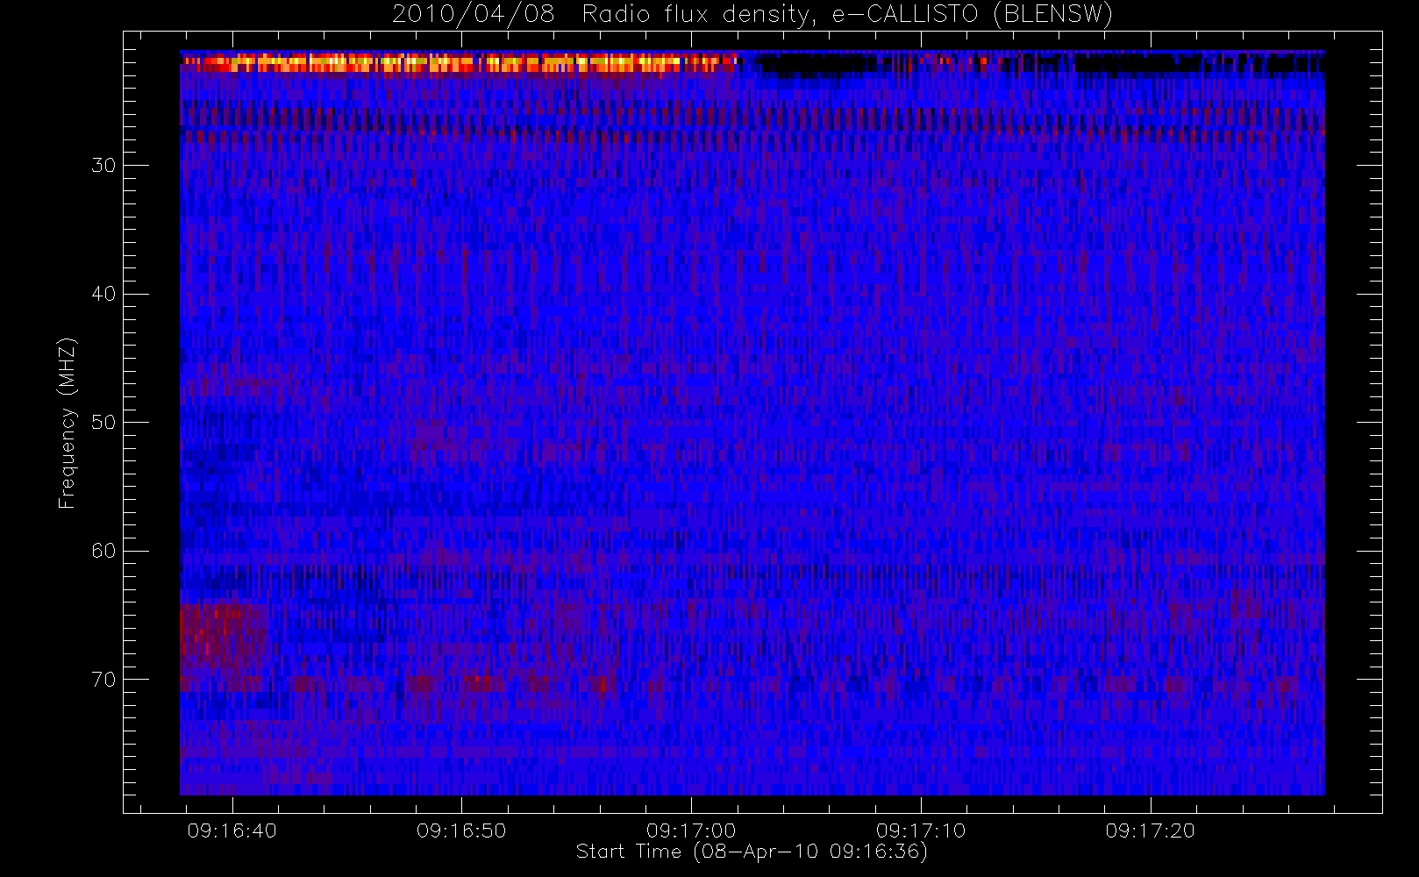Click the frequency tick label '30'

[103, 166]
